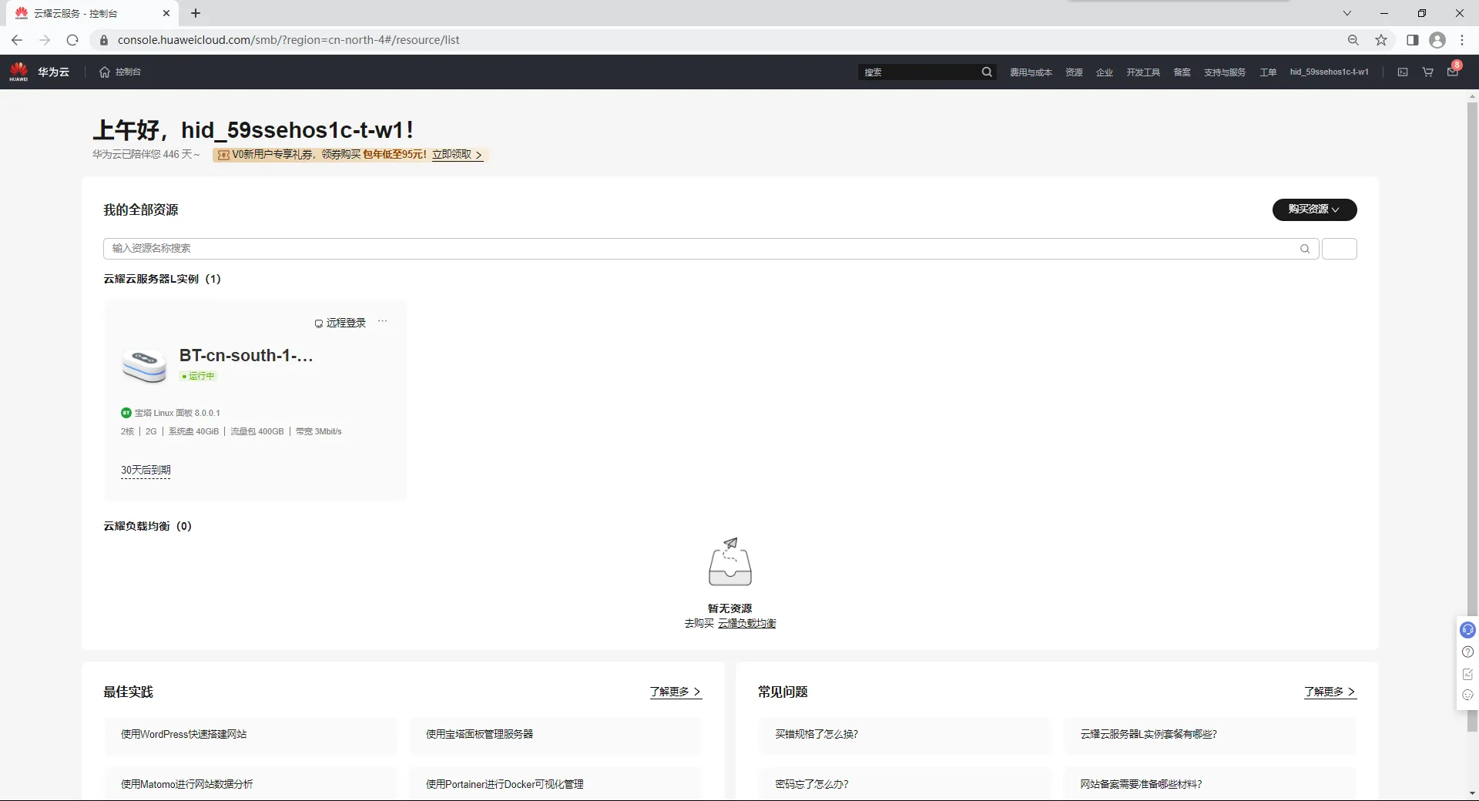Open 使用Matomo进行网站数据分析 card
The height and width of the screenshot is (801, 1479).
[250, 784]
